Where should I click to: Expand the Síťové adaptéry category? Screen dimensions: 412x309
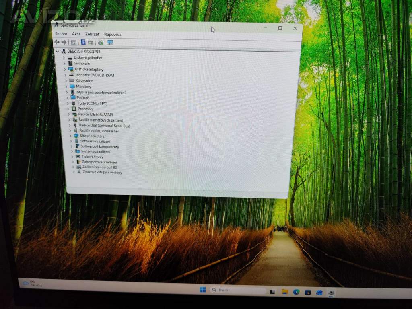70,136
